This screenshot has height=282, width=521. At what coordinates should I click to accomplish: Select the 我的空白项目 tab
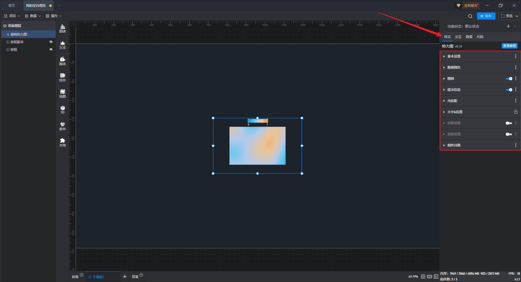[x=38, y=5]
